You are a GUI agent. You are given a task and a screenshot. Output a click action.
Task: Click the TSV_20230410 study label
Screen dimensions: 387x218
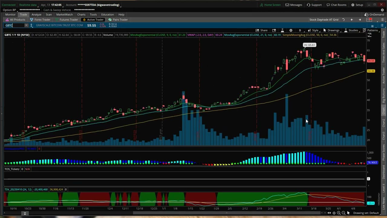tap(18, 190)
